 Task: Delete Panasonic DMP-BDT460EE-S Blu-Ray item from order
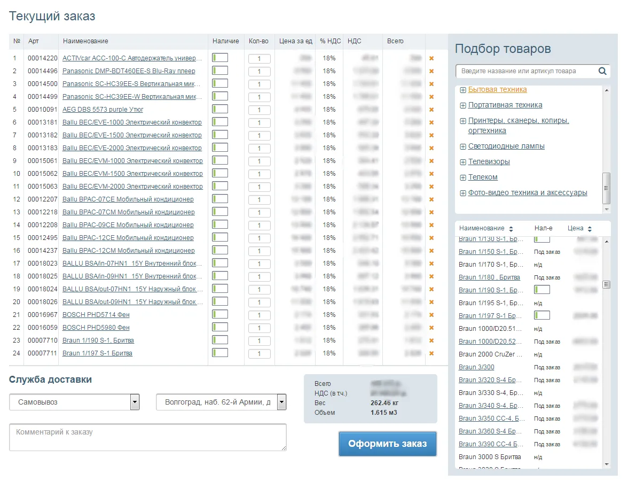point(431,72)
